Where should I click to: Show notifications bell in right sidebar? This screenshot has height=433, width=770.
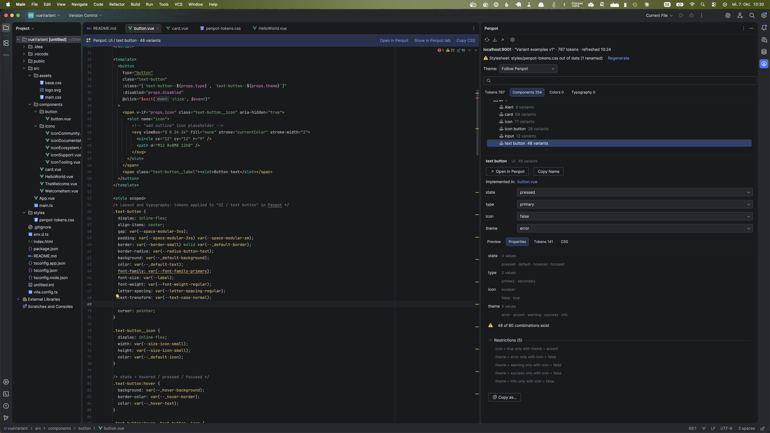coord(764,28)
